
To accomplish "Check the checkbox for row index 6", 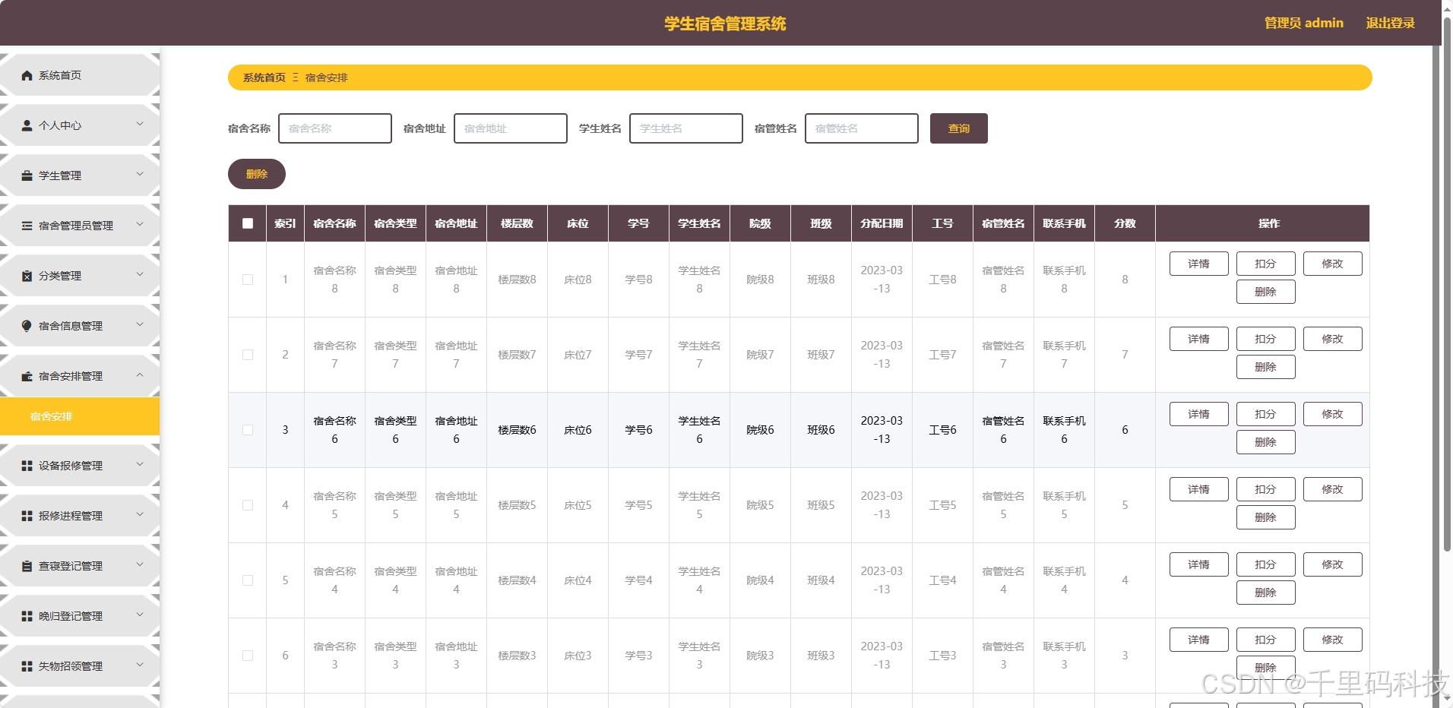I will coord(248,656).
